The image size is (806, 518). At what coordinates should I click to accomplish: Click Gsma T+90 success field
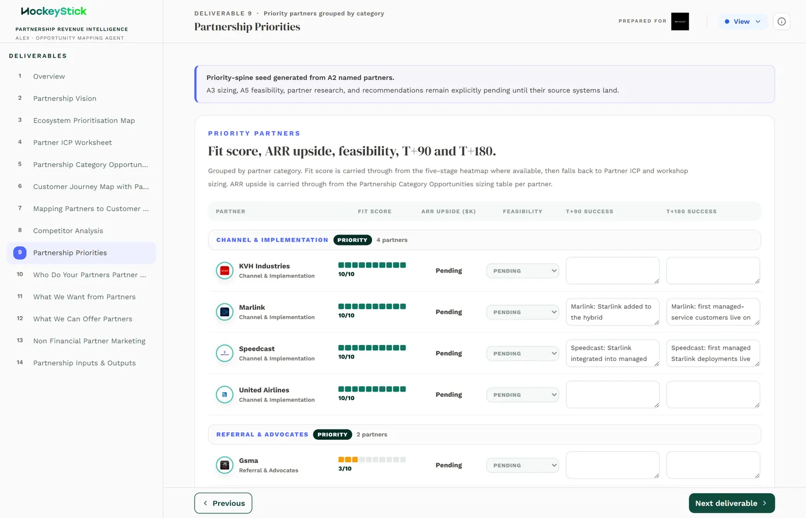(x=613, y=465)
